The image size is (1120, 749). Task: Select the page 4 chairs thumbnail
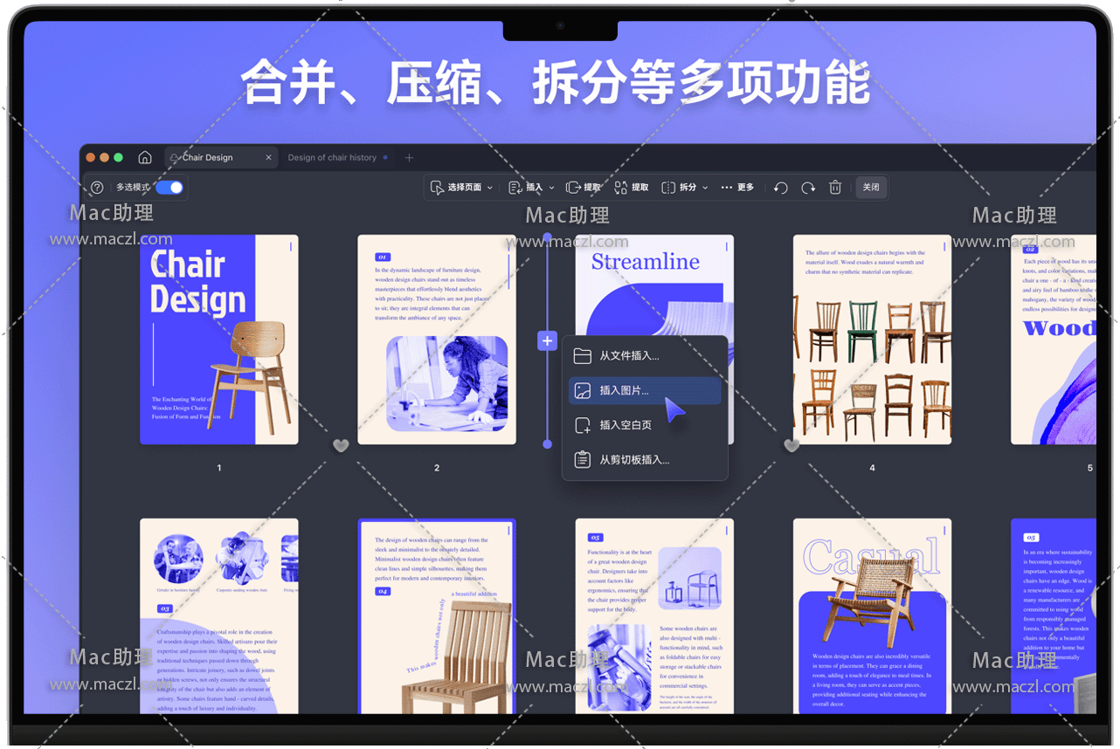(872, 340)
